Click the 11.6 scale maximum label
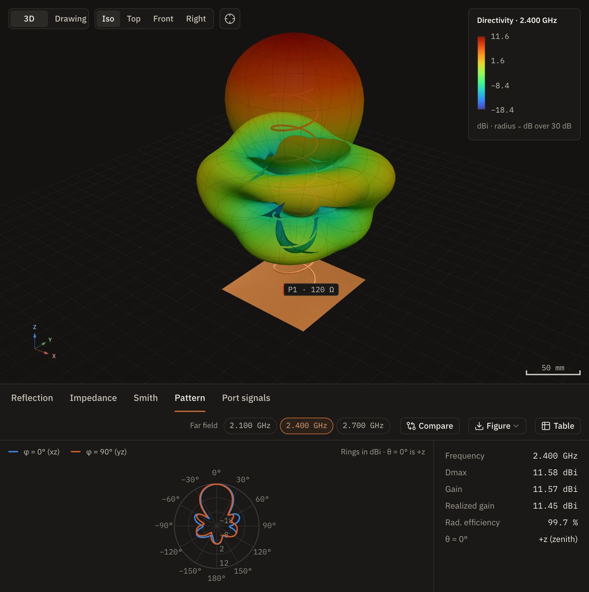 tap(500, 36)
